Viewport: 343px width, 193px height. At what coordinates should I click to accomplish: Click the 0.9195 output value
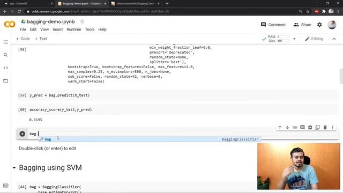pyautogui.click(x=36, y=120)
